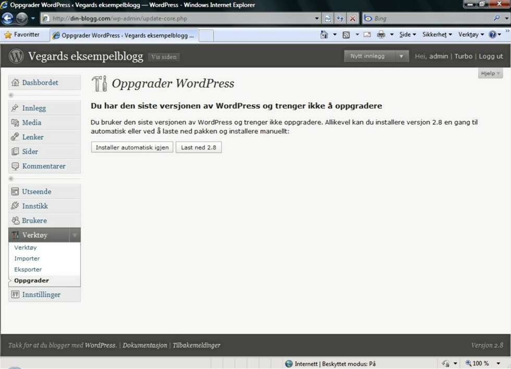This screenshot has width=511, height=369.
Task: Open the address bar history dropdown
Action: pyautogui.click(x=317, y=18)
